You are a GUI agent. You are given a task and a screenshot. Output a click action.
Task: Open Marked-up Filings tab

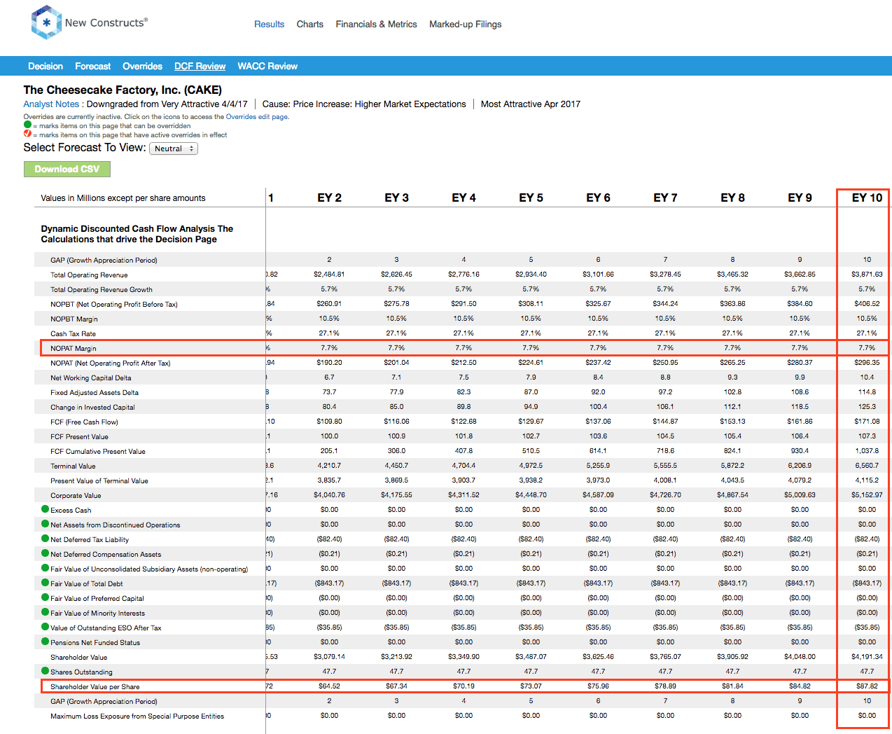[x=465, y=24]
